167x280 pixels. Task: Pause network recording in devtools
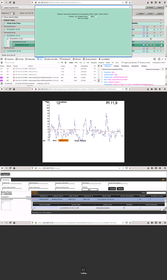[59, 63]
